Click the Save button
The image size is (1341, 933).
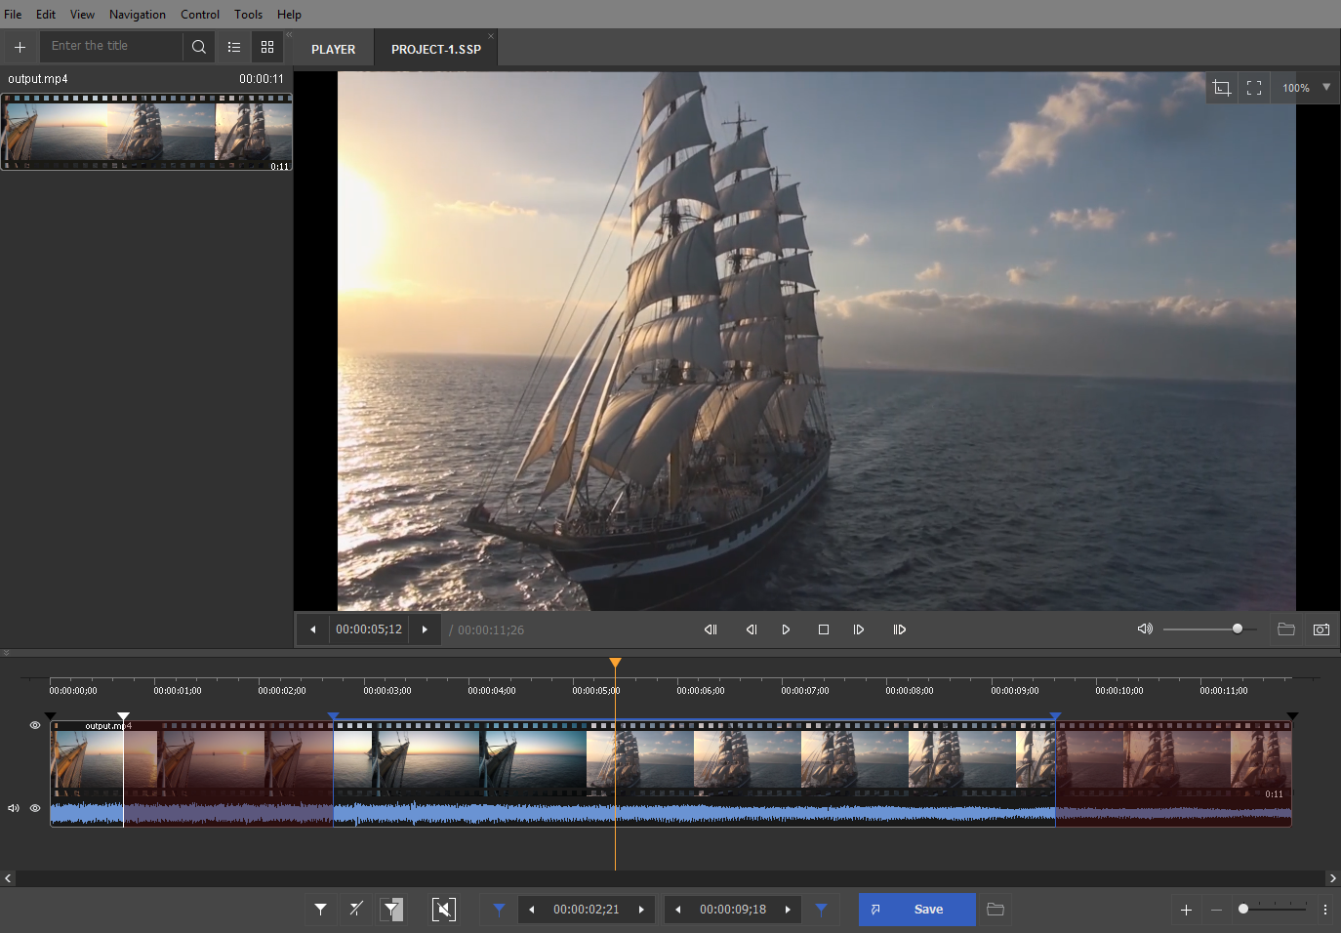click(x=916, y=910)
